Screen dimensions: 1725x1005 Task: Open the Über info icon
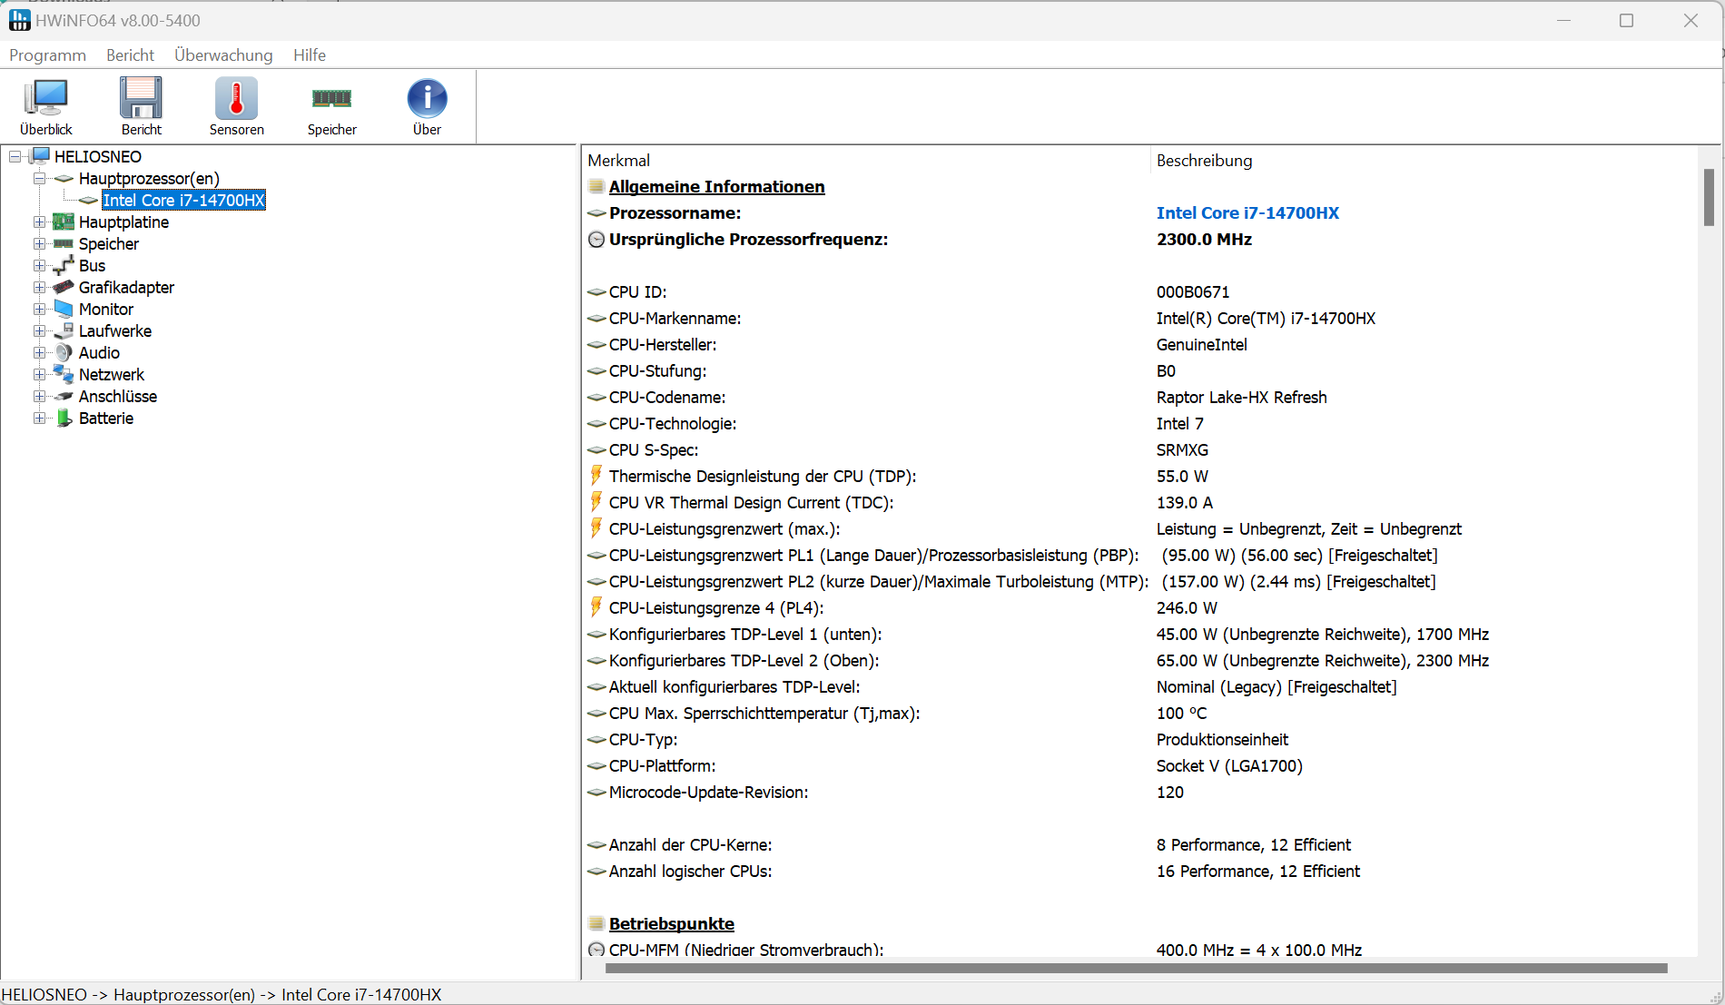point(427,98)
